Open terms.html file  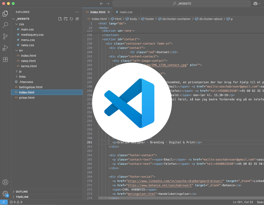pyautogui.click(x=47, y=66)
